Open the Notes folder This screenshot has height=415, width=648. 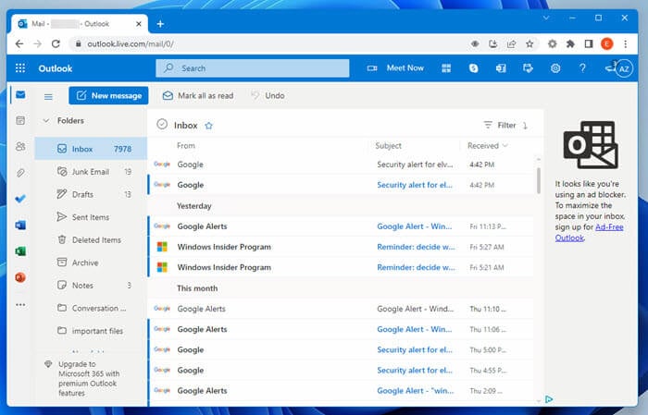pyautogui.click(x=91, y=285)
